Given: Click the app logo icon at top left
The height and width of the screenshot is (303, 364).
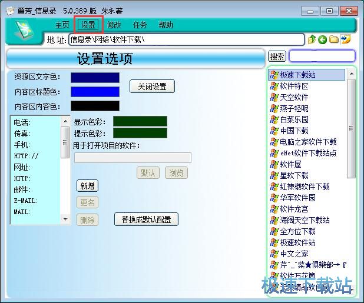Looking at the screenshot, I should pyautogui.click(x=24, y=29).
